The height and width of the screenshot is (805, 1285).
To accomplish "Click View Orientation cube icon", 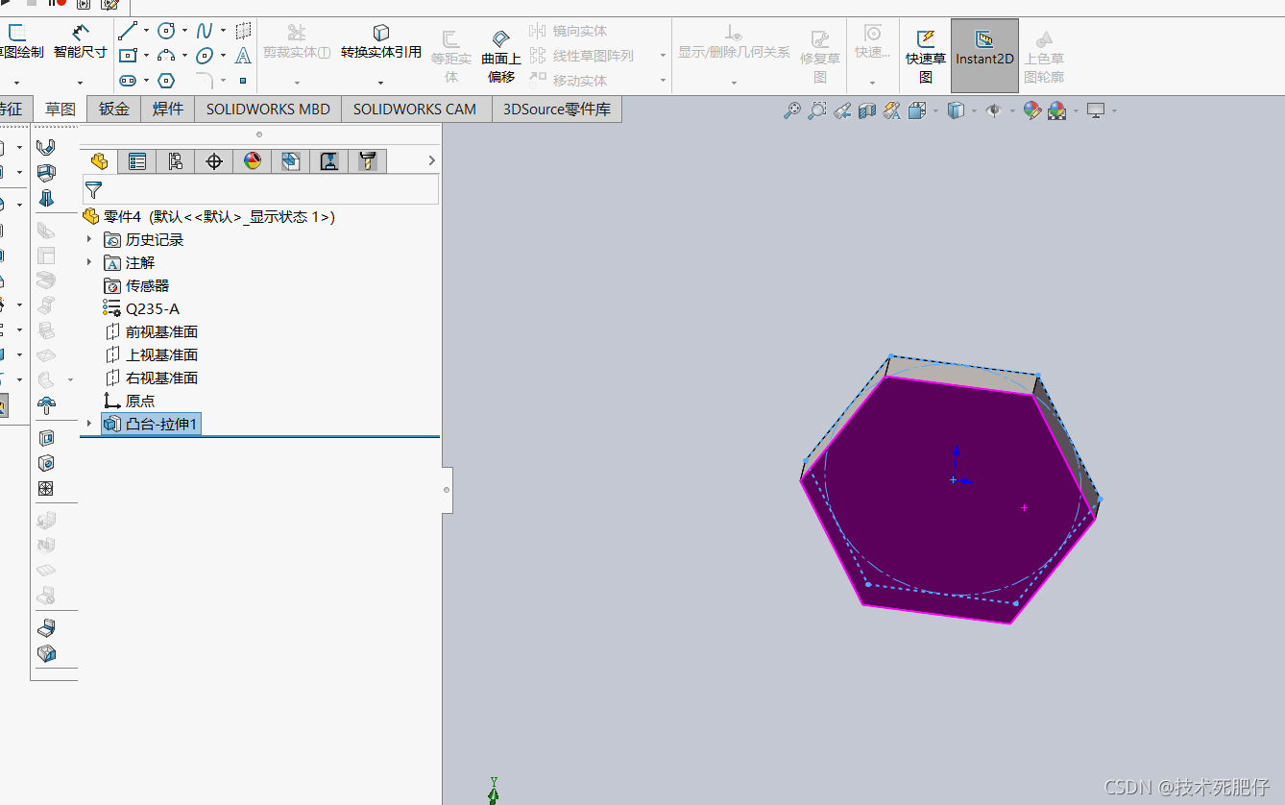I will pos(917,110).
